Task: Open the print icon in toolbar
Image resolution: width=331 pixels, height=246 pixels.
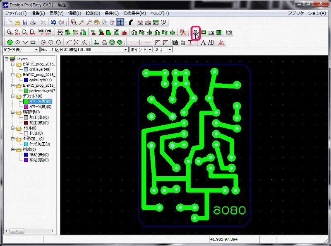Action: pos(33,22)
